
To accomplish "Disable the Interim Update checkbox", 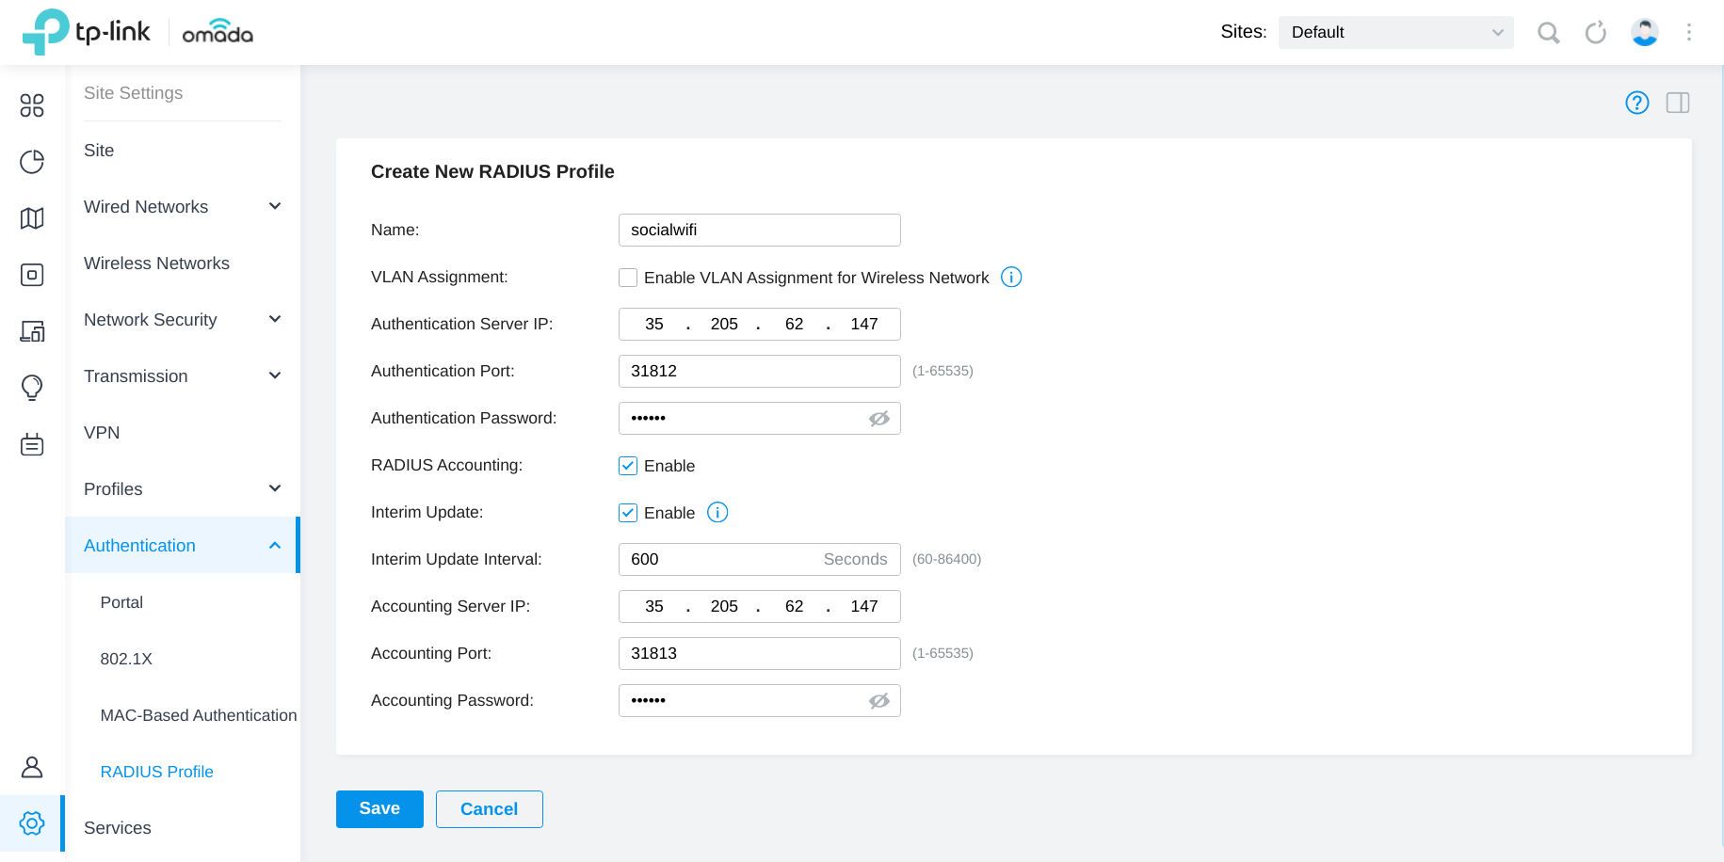I will coord(628,513).
